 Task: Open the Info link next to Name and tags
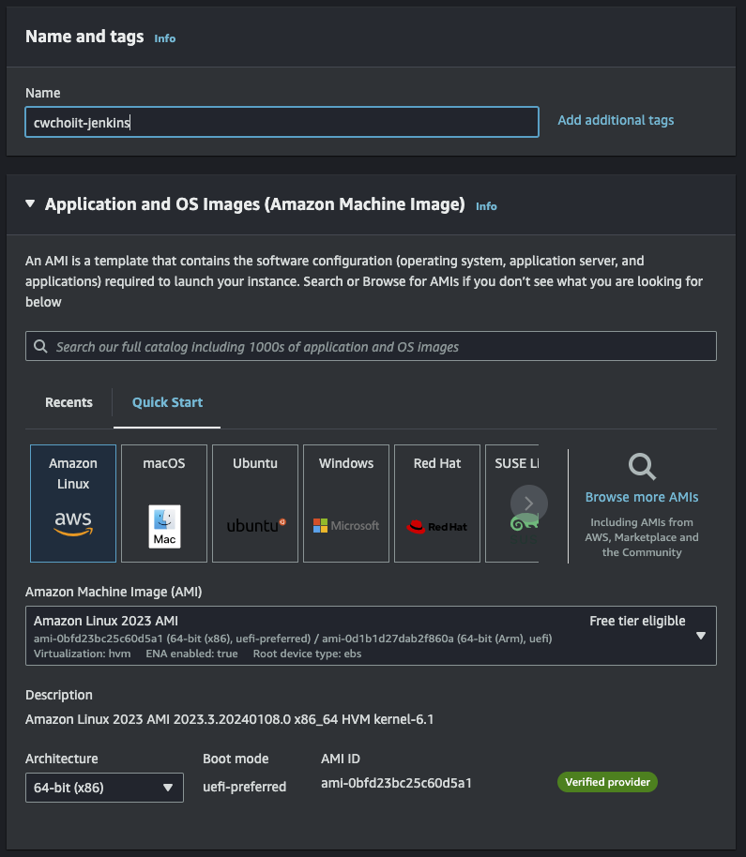pos(164,38)
